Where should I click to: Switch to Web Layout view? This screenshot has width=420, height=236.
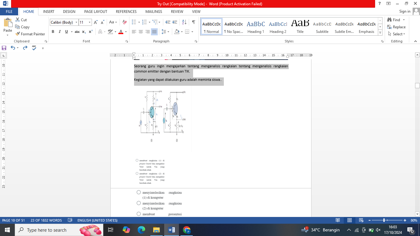tap(361, 220)
